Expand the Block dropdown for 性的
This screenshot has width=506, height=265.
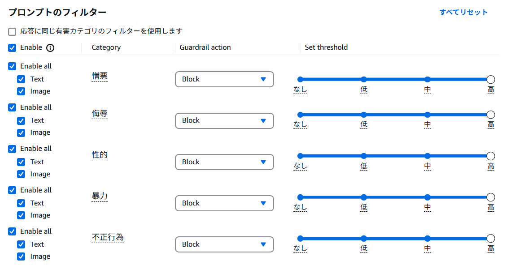point(224,162)
